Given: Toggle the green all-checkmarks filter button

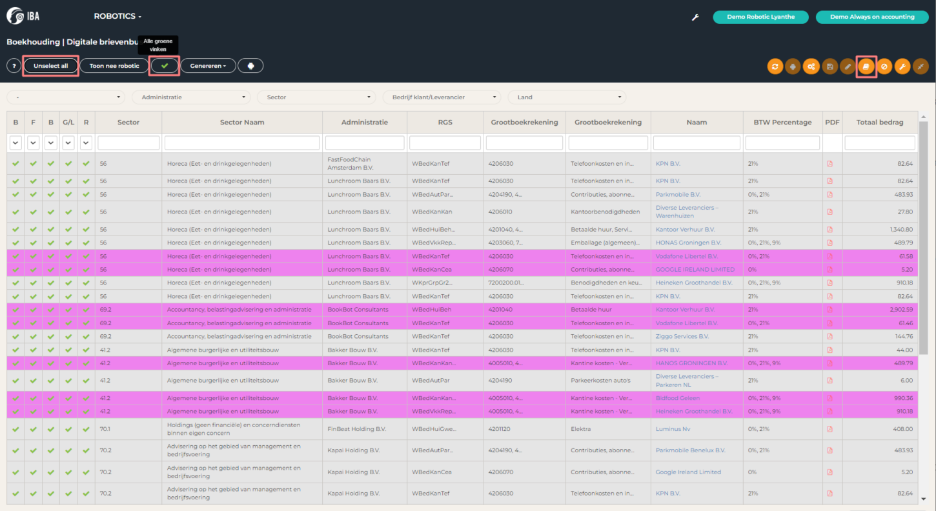Looking at the screenshot, I should click(x=164, y=66).
